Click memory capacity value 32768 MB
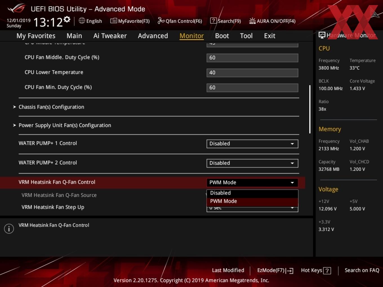Viewport: 383px width, 287px height. tap(329, 169)
